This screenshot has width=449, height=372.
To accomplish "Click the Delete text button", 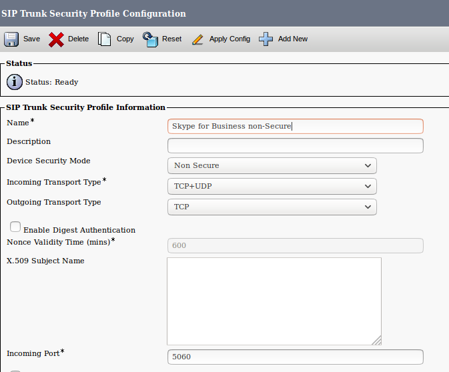I will tap(78, 39).
